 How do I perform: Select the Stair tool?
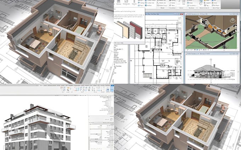172,5
